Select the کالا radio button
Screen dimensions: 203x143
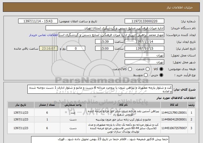(x=161, y=69)
